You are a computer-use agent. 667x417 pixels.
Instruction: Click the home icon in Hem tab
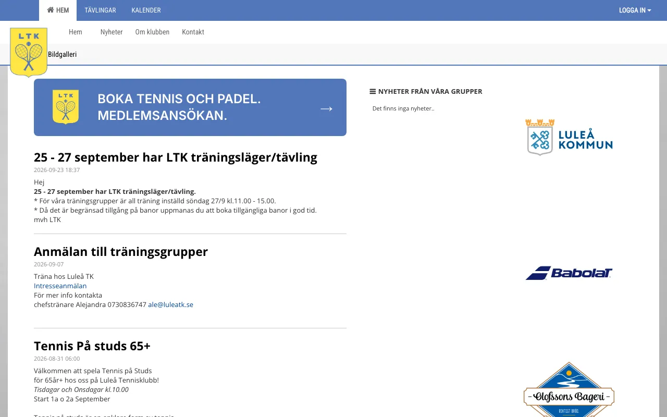click(x=51, y=10)
